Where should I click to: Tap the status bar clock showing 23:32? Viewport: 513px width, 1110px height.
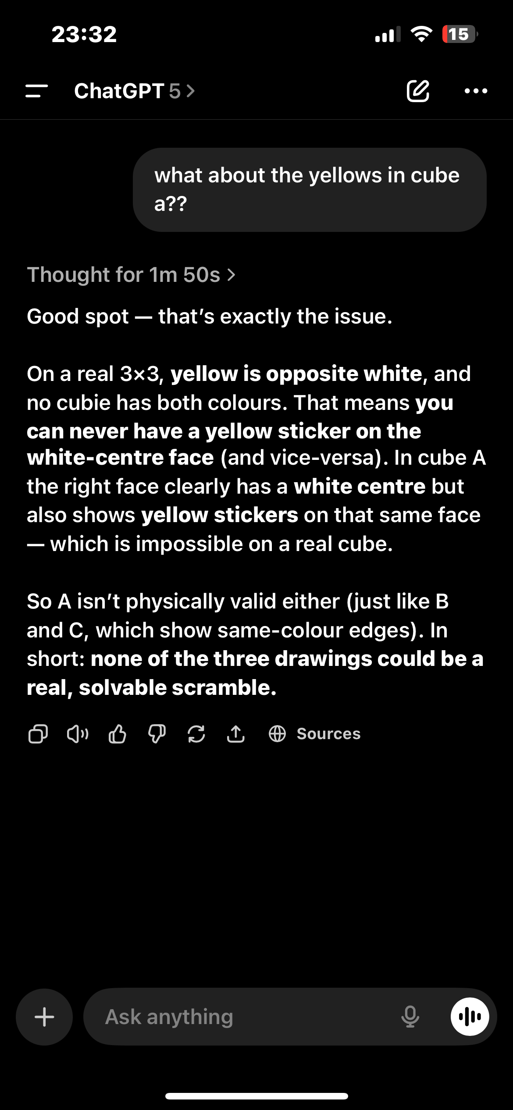point(84,34)
